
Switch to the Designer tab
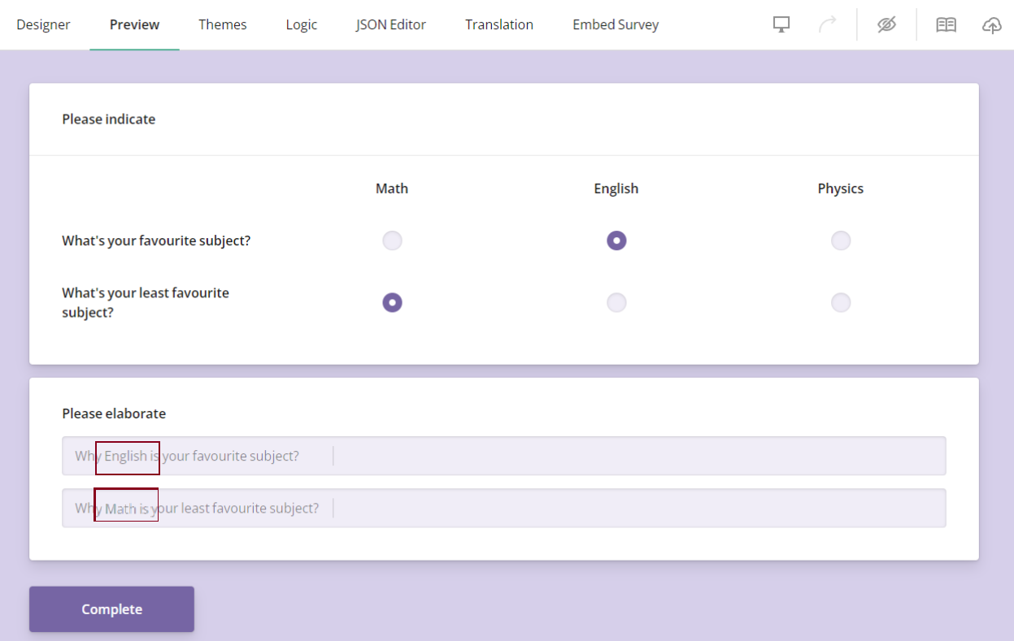[x=43, y=24]
